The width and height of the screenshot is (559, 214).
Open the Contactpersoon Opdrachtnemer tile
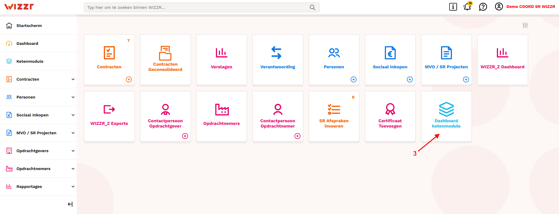pos(278,116)
